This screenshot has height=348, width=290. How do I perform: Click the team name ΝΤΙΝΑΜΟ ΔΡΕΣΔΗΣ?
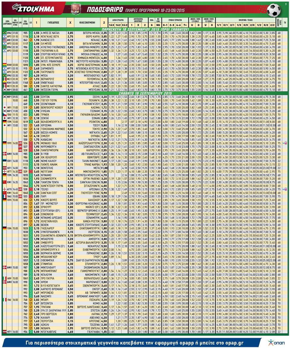click(52, 218)
